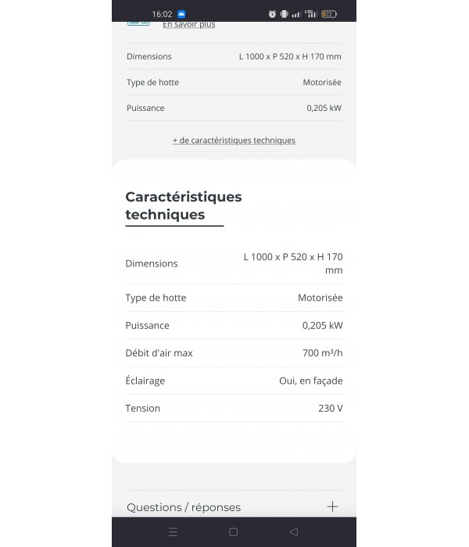Tap the 0,205 kW Puissance value in the summary
Image resolution: width=469 pixels, height=547 pixels.
[324, 108]
